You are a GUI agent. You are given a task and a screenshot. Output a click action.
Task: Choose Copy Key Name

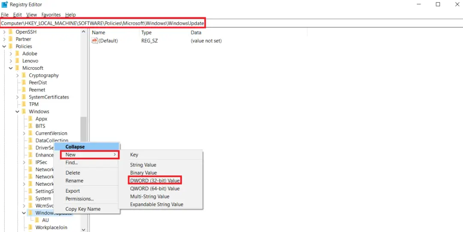[87, 209]
